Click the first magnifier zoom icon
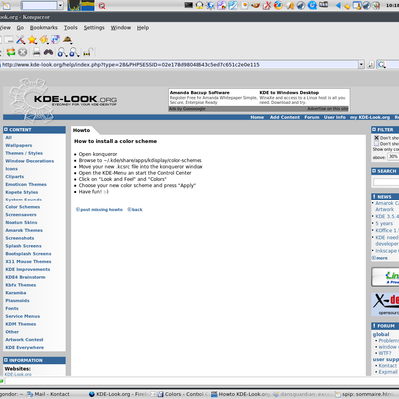This screenshot has height=399, width=399. click(x=62, y=52)
